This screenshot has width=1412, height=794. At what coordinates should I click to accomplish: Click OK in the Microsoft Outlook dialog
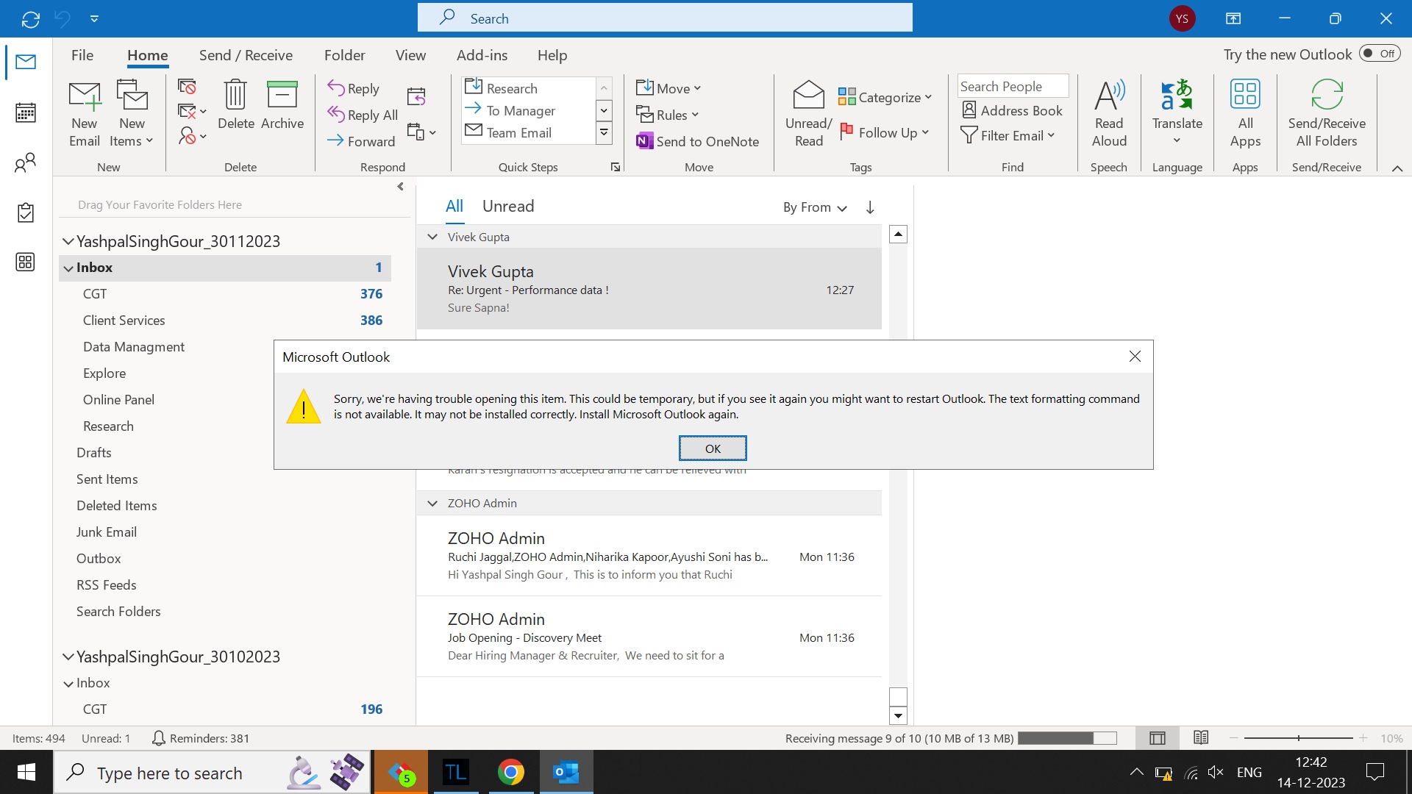click(x=713, y=448)
